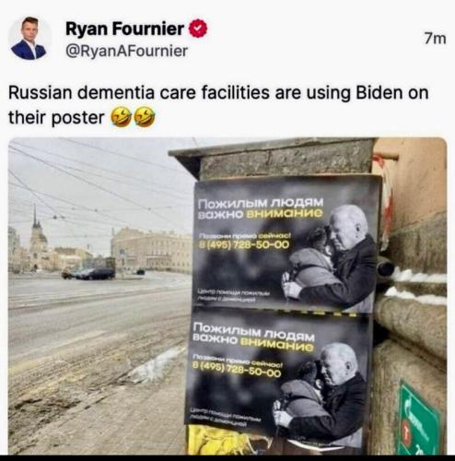The height and width of the screenshot is (461, 455).
Task: Click upper poster headline Пожилым людям
Action: pyautogui.click(x=261, y=203)
